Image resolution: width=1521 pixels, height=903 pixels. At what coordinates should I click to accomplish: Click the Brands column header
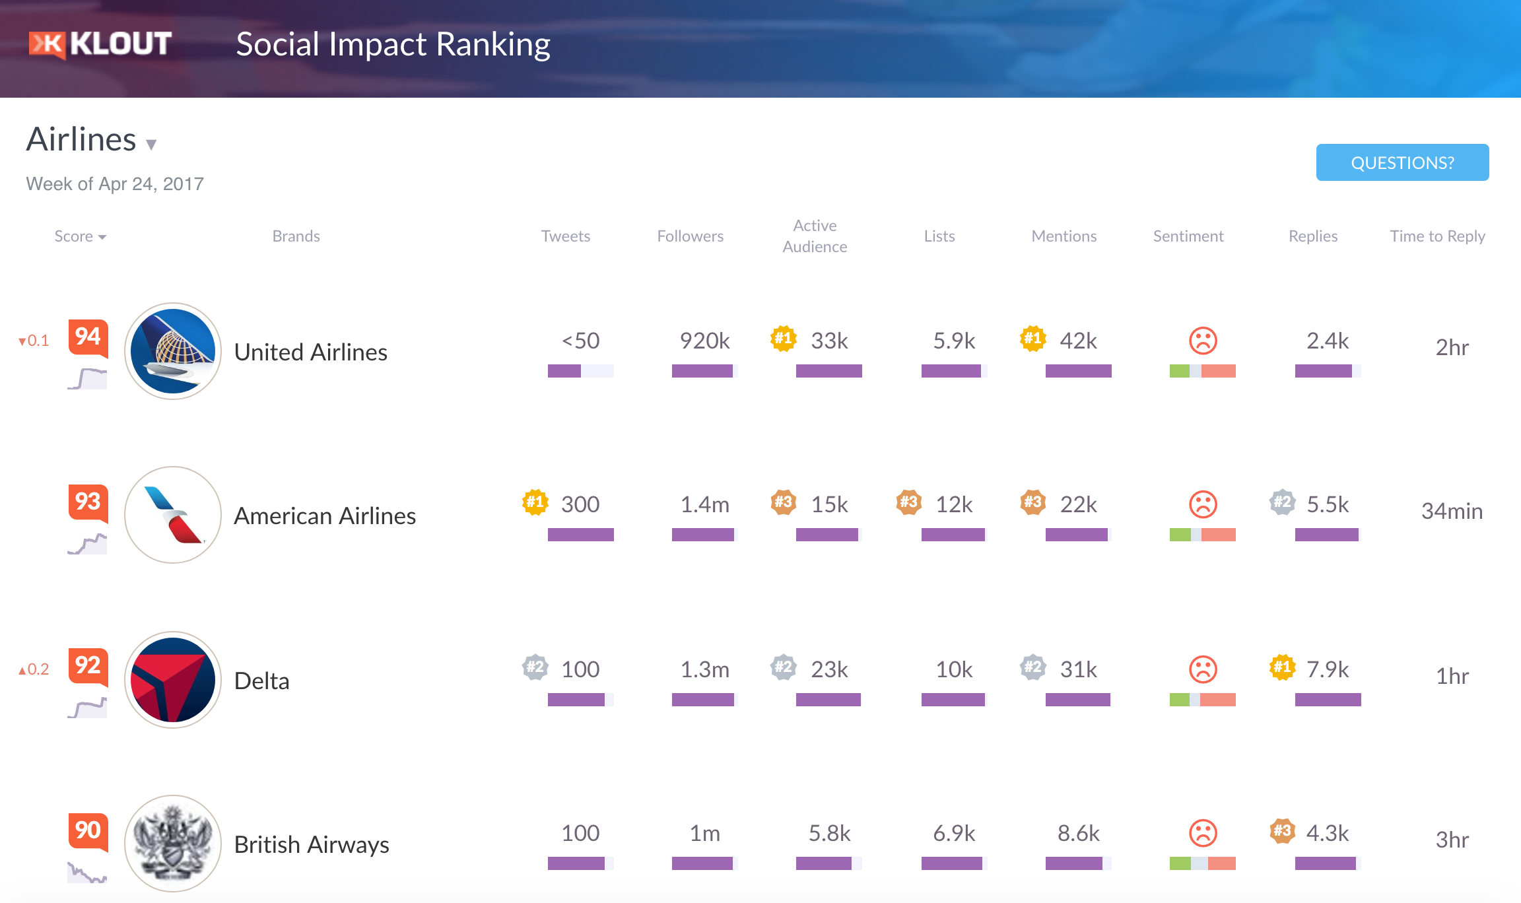[296, 236]
